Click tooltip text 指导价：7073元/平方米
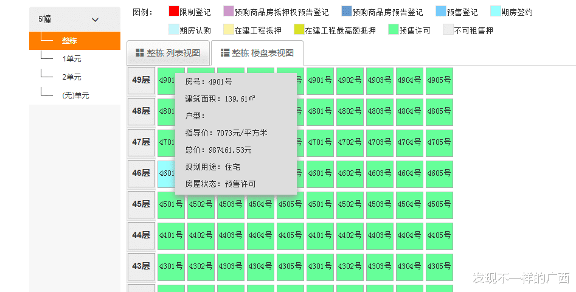The width and height of the screenshot is (576, 292). 226,133
